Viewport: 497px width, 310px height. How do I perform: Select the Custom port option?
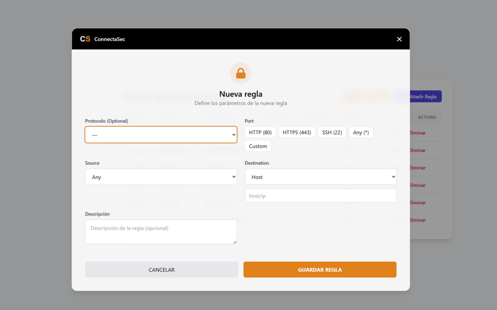tap(258, 146)
